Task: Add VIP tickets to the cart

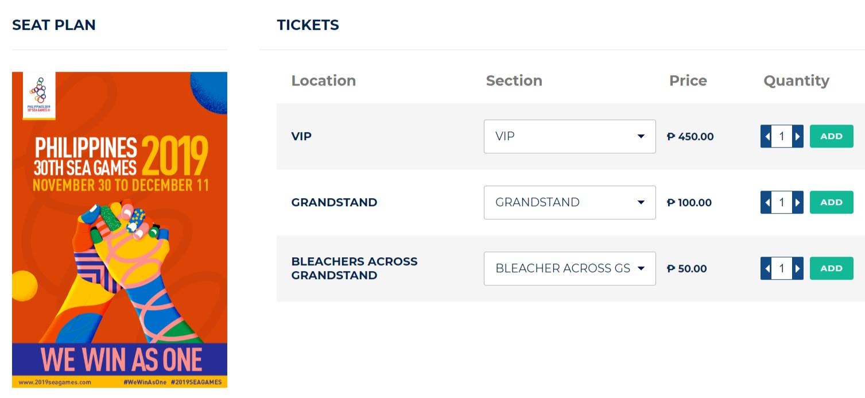Action: [x=831, y=137]
